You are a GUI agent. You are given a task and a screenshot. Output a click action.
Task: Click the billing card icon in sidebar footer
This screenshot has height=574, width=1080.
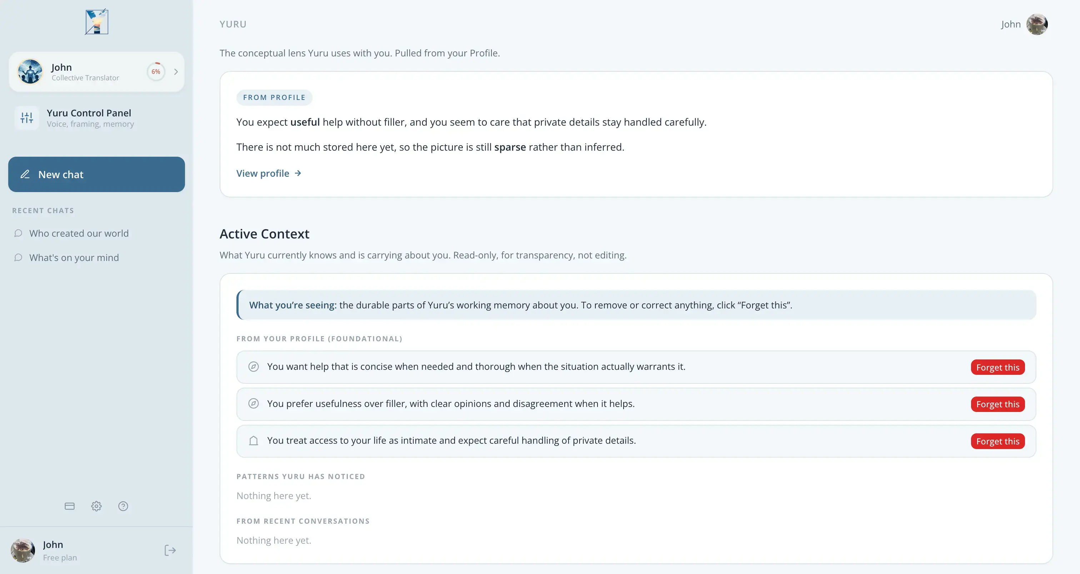[70, 506]
